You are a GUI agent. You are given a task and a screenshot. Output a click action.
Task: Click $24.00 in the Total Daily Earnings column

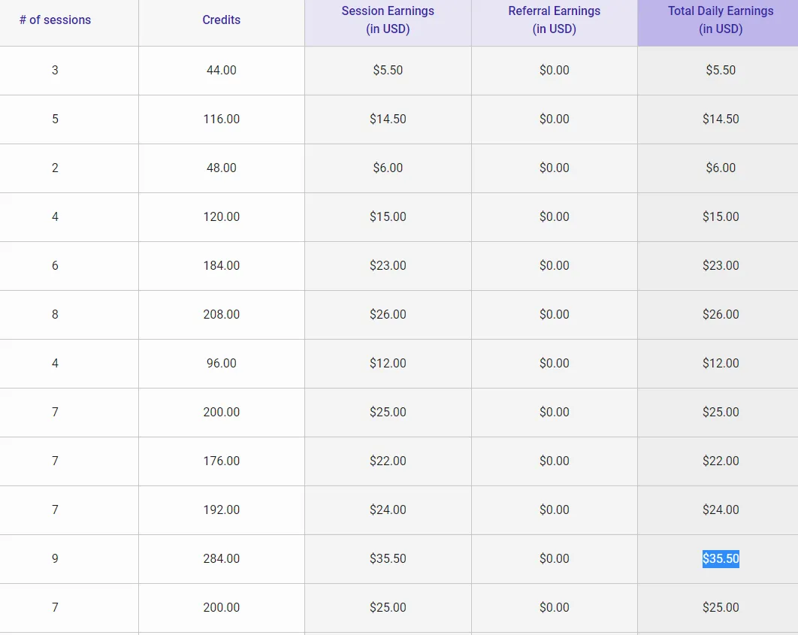(x=721, y=510)
